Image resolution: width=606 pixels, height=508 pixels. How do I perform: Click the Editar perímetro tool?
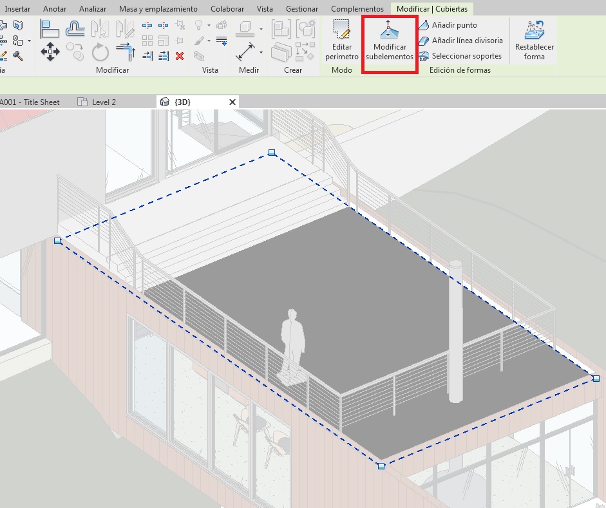pyautogui.click(x=341, y=40)
